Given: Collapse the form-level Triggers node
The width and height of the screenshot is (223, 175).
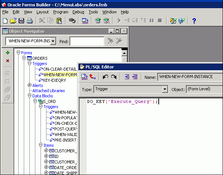Looking at the screenshot, I should (x=30, y=64).
